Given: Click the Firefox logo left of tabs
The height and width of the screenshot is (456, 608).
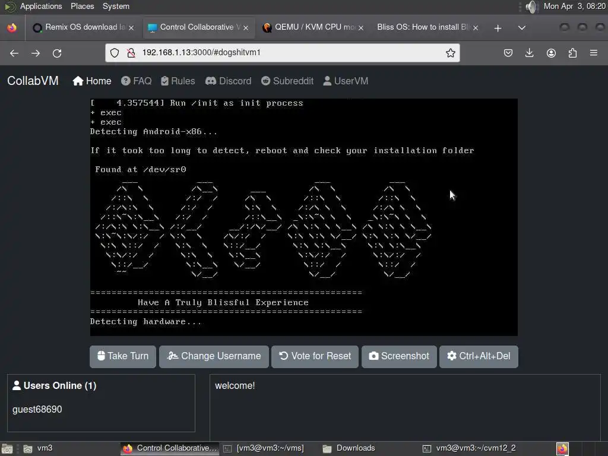Looking at the screenshot, I should [x=12, y=28].
